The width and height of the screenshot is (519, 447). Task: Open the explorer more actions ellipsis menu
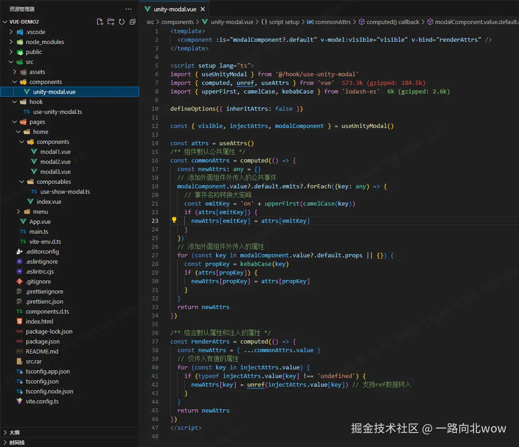pos(129,9)
